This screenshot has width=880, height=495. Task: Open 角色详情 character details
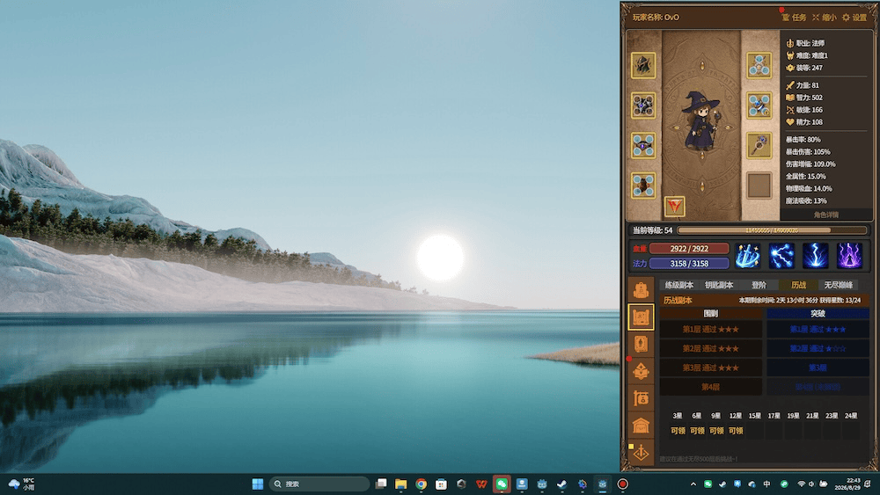826,215
